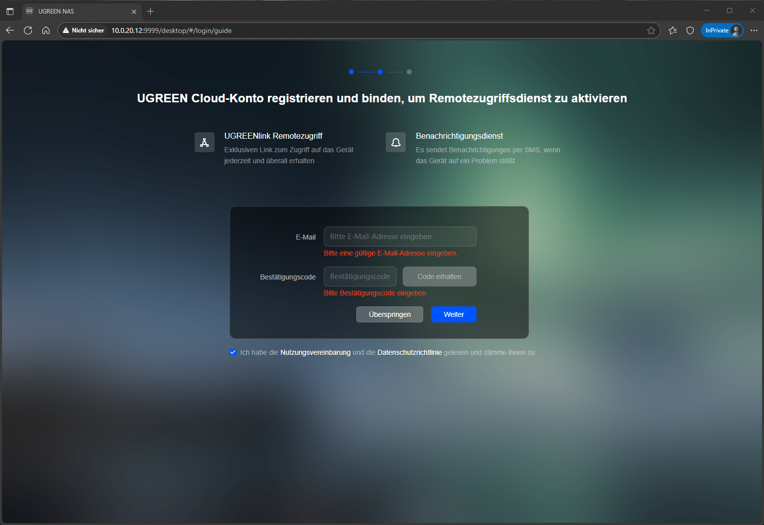Open the browser home page icon
Viewport: 764px width, 525px height.
pos(46,30)
